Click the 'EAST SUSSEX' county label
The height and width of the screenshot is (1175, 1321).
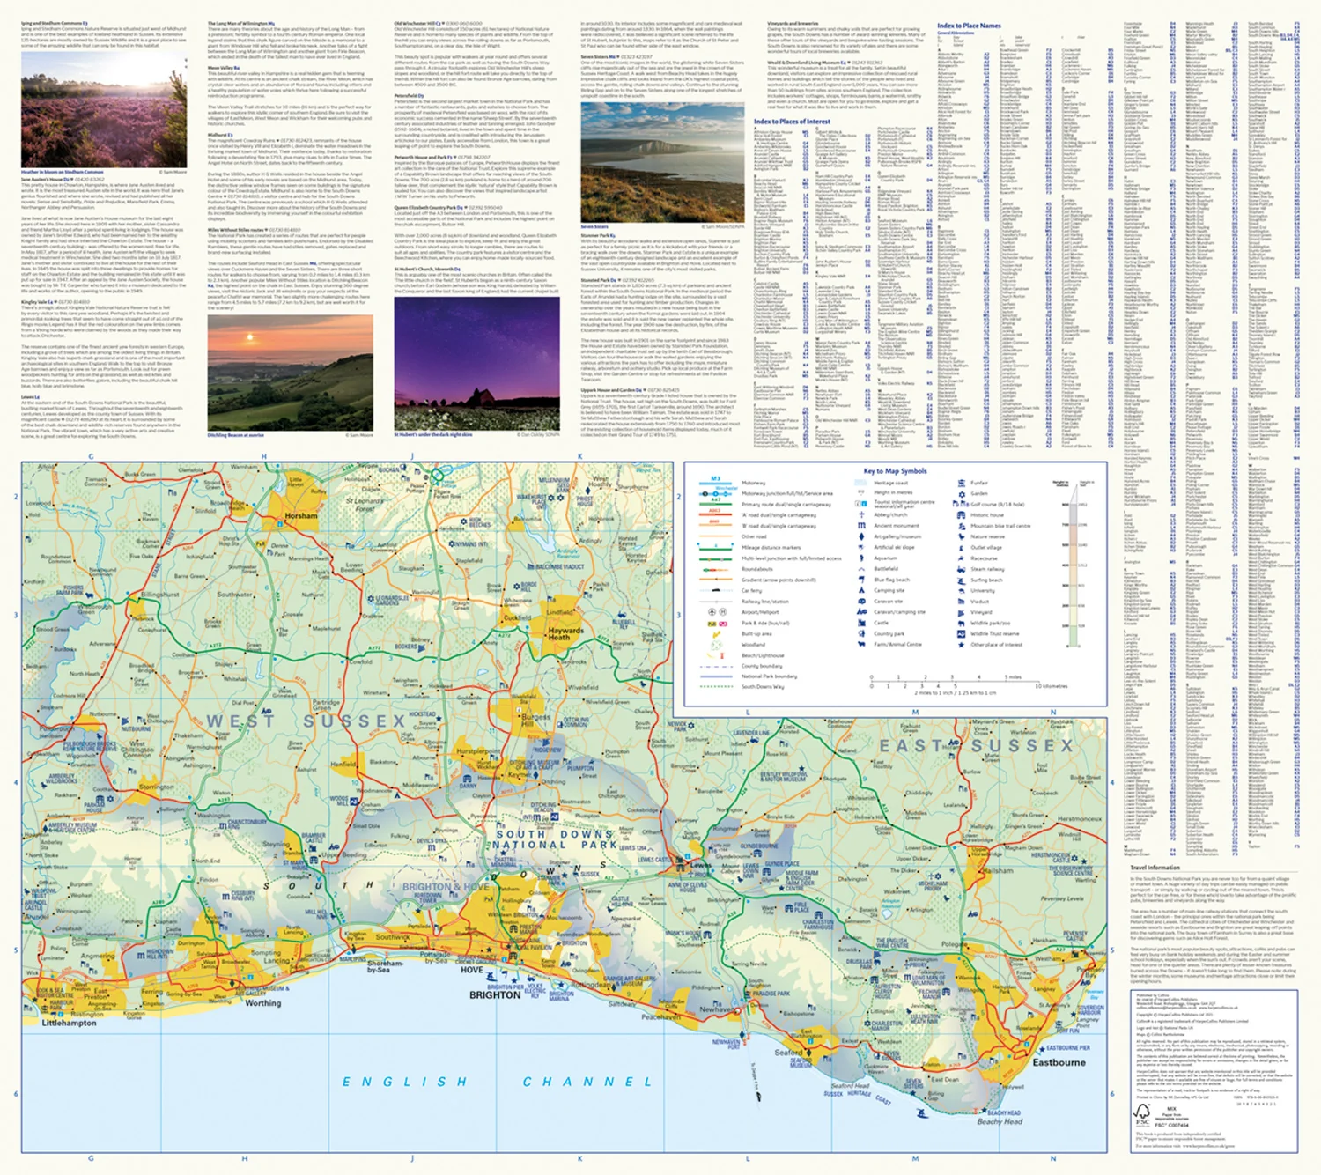[977, 746]
